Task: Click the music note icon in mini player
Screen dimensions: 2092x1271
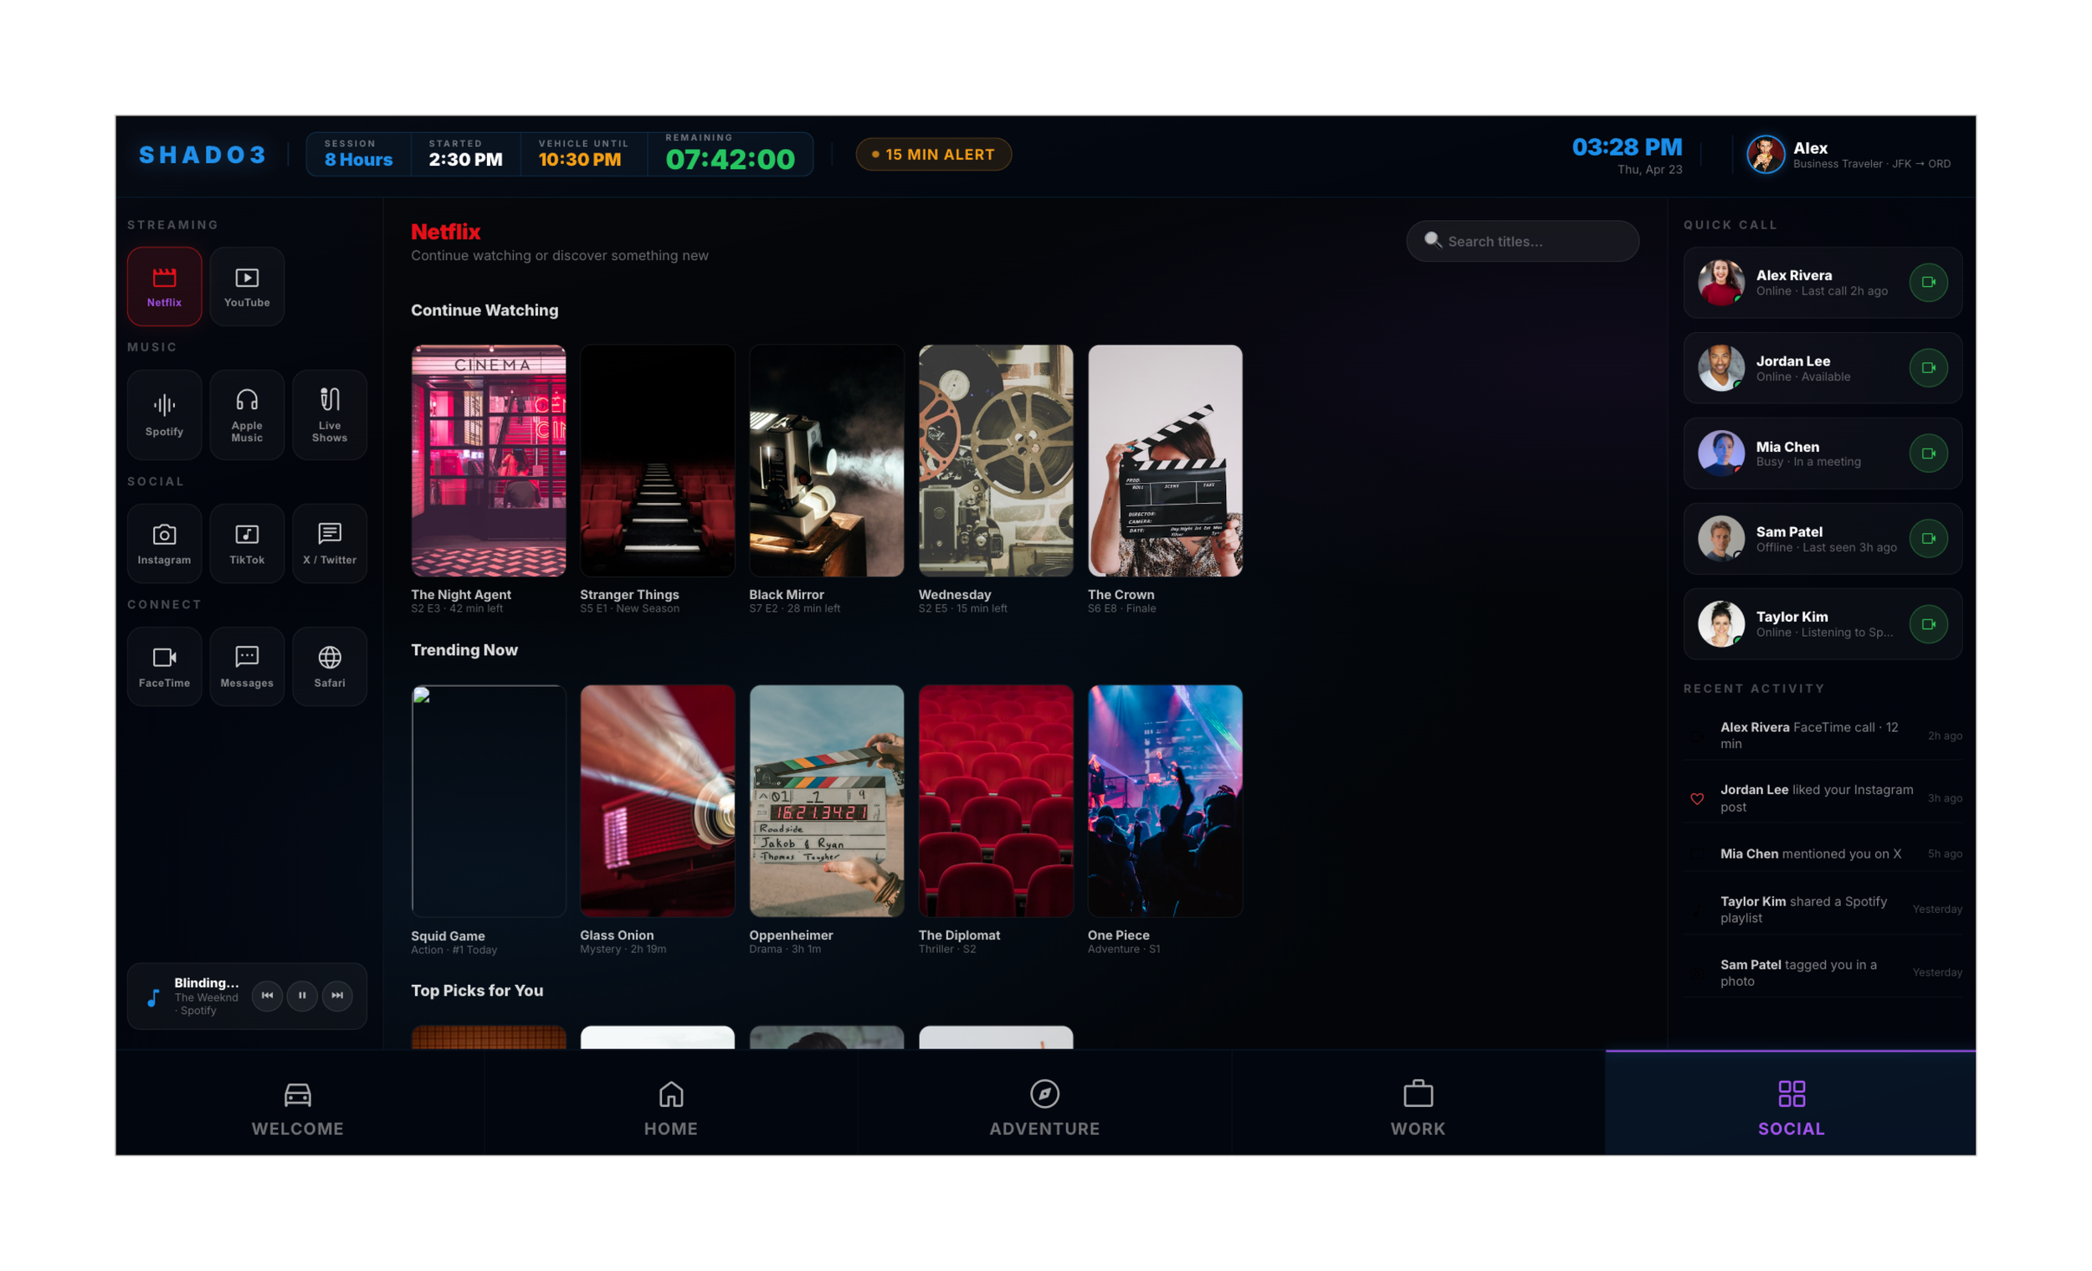Action: pos(153,997)
